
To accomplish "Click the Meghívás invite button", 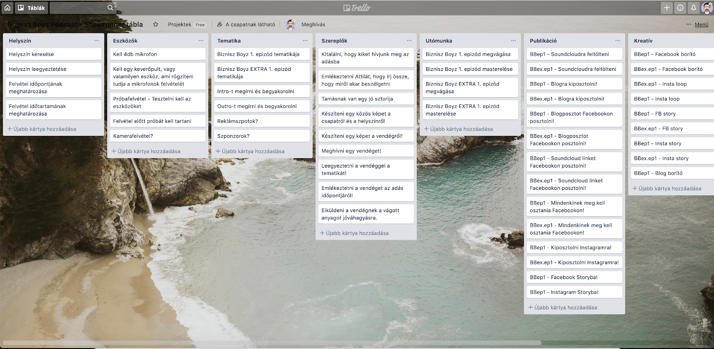I will 313,25.
